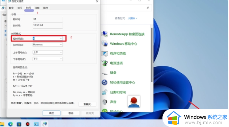Expand the long time H:mm:ss dropdown

[61, 45]
